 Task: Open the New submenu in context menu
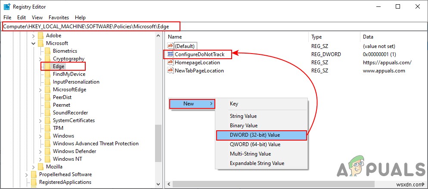(192, 103)
